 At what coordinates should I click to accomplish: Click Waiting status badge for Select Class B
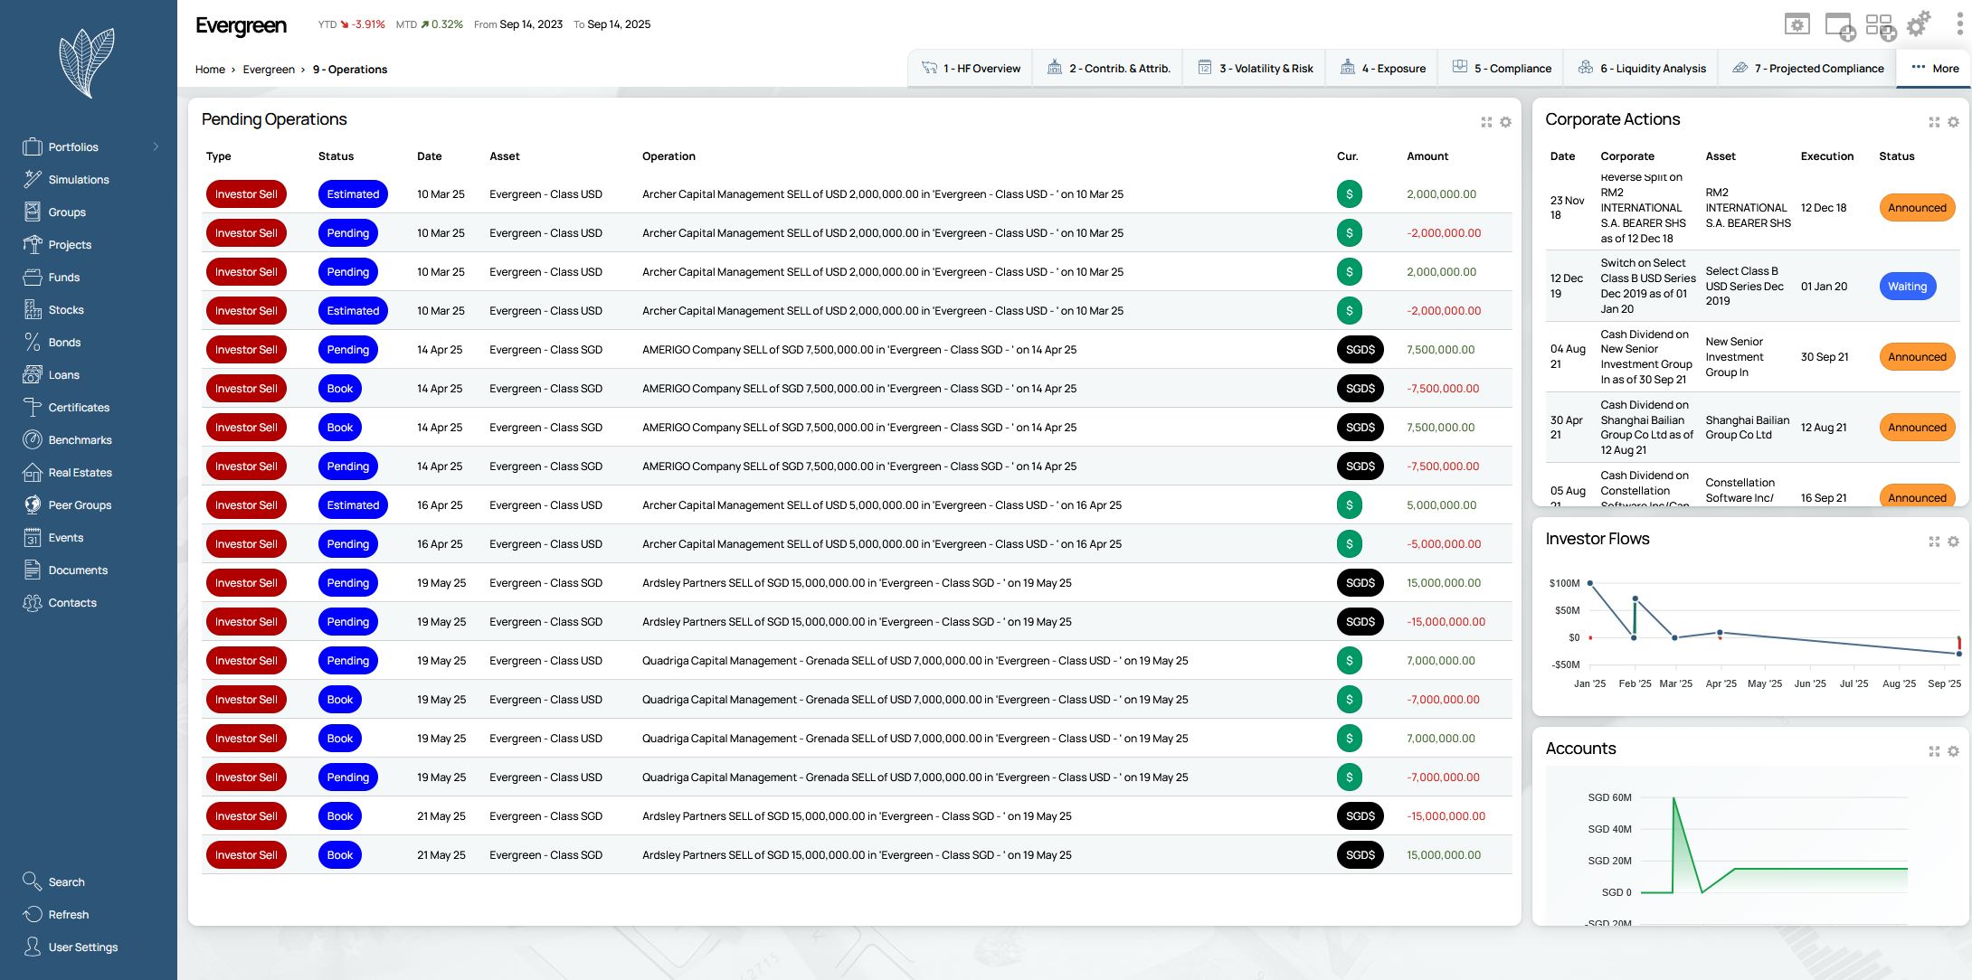[1907, 287]
